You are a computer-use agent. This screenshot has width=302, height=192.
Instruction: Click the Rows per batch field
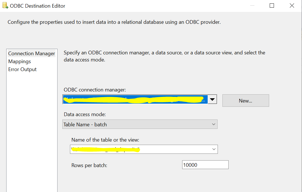click(x=205, y=165)
